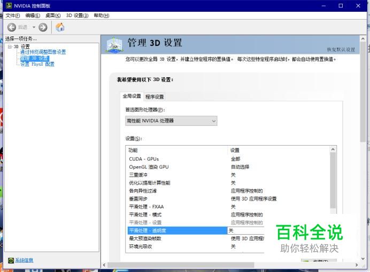Click the Forward arrow button
This screenshot has height=272, width=370.
pyautogui.click(x=43, y=27)
